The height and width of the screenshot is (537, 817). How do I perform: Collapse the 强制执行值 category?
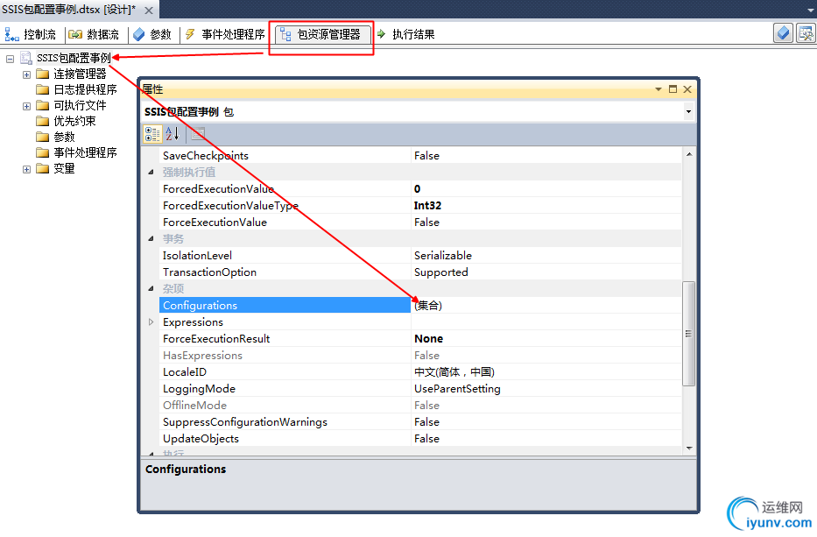(151, 172)
